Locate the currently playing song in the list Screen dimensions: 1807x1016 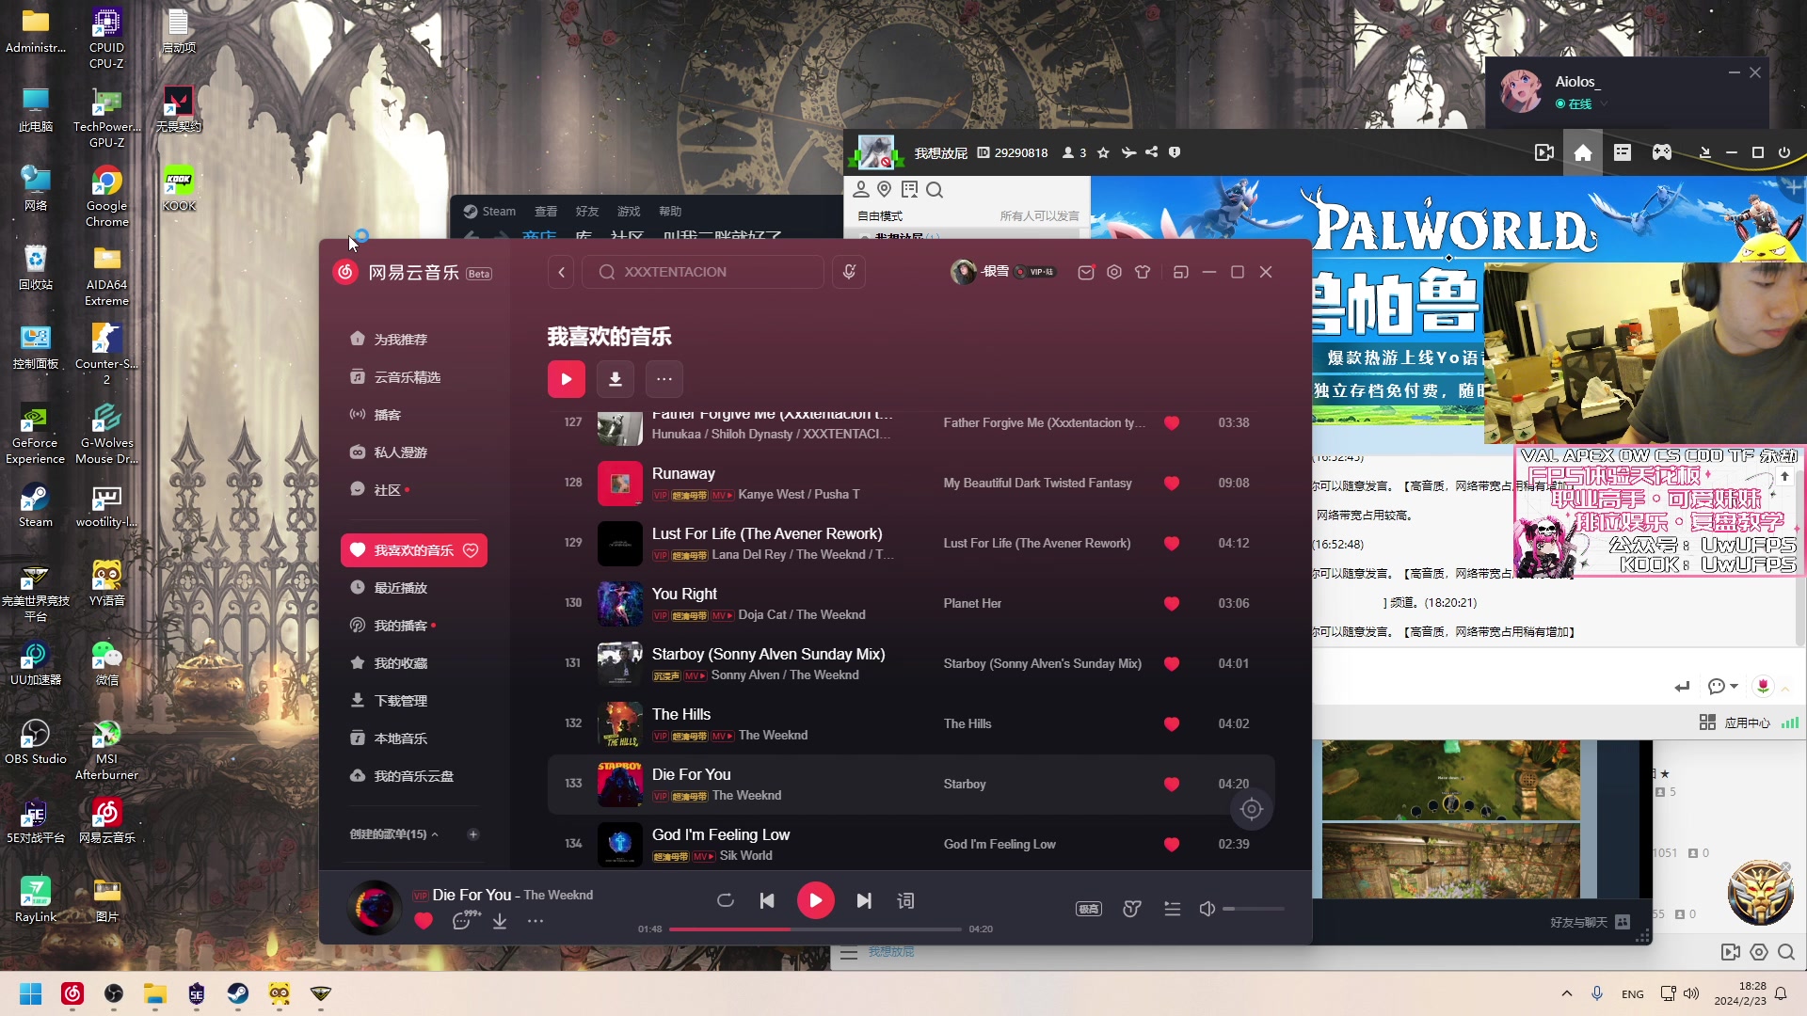[1252, 809]
